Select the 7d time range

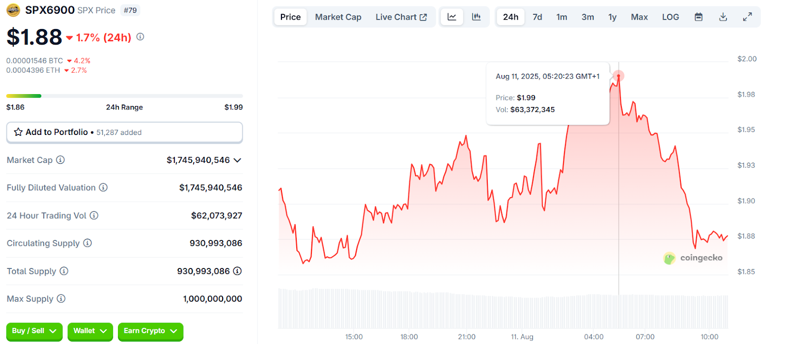(x=537, y=17)
